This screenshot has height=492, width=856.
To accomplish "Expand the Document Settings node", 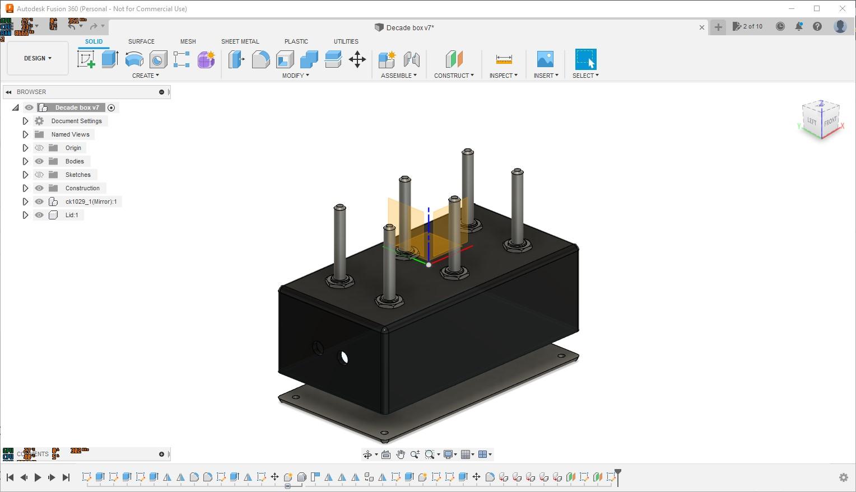I will pos(25,121).
